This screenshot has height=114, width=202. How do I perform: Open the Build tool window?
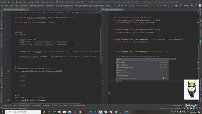(x=55, y=105)
